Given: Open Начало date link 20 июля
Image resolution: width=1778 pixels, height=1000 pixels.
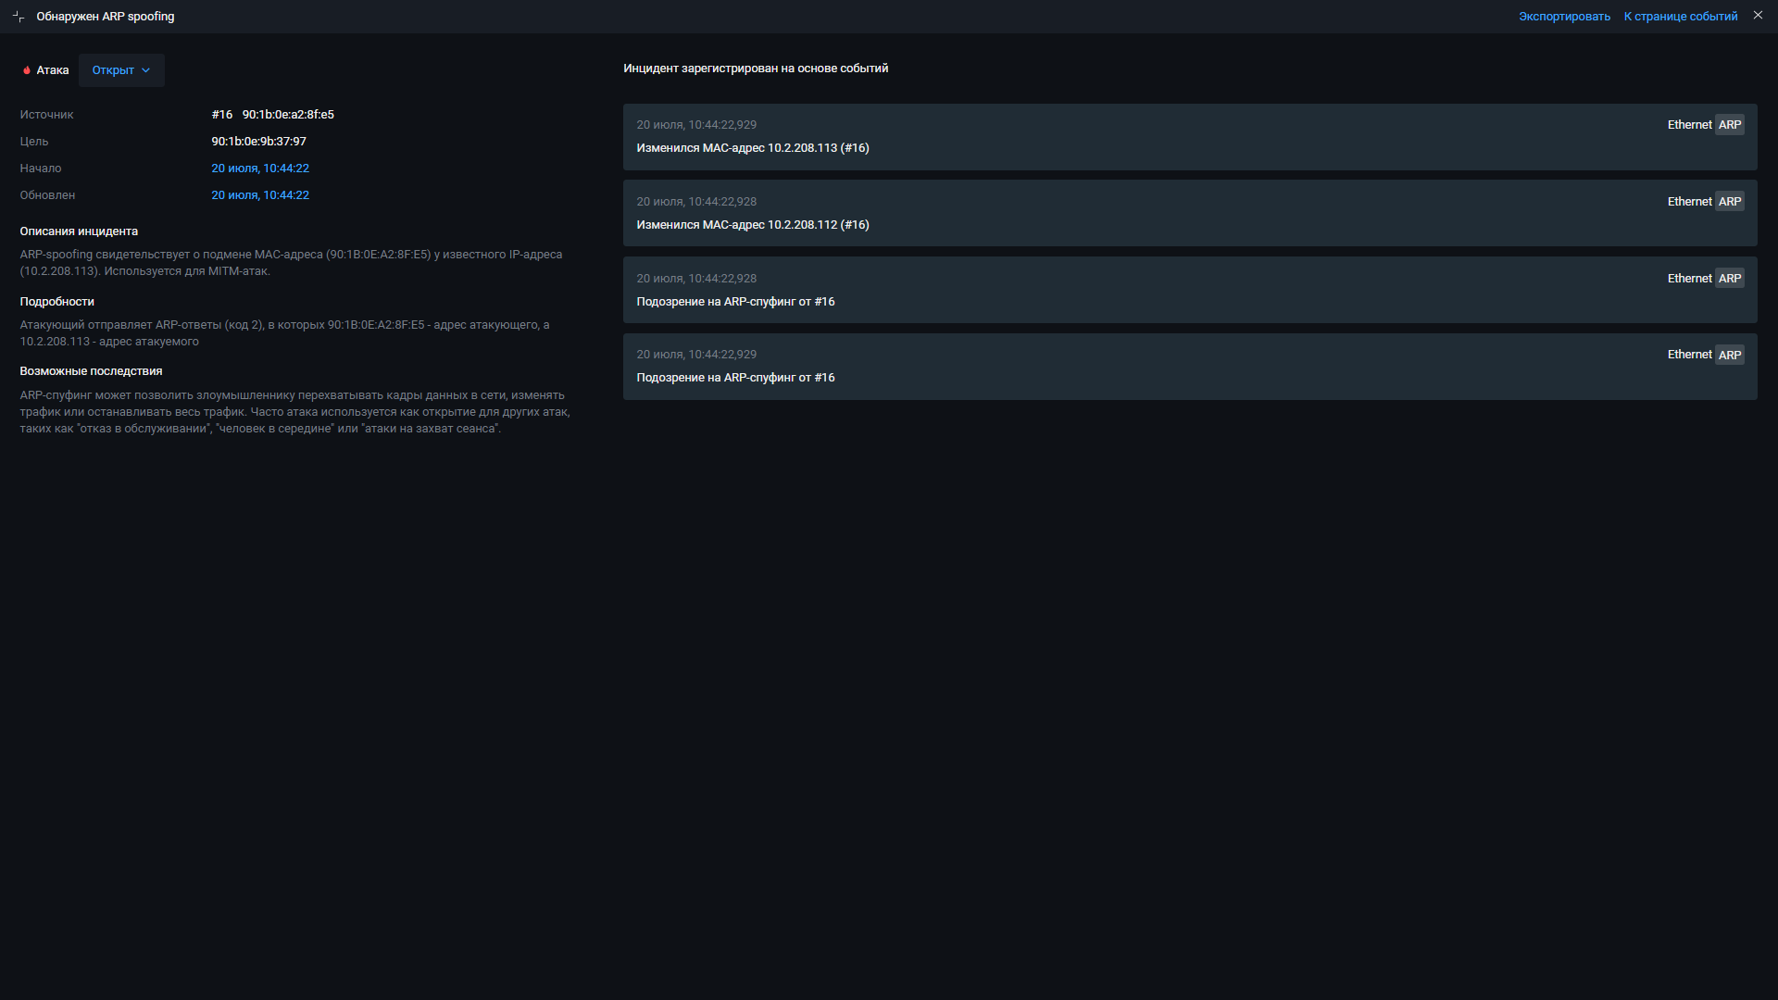Looking at the screenshot, I should pos(260,169).
